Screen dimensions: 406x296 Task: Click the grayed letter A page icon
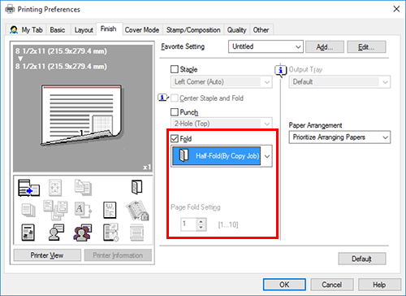coord(83,210)
